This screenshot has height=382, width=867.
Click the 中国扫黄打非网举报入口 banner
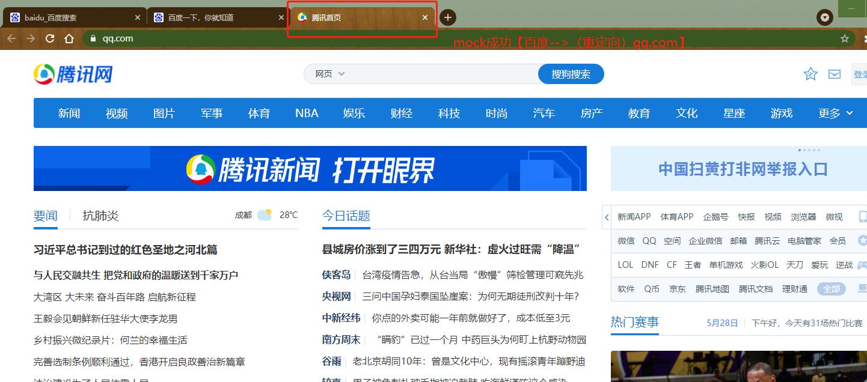click(x=739, y=168)
